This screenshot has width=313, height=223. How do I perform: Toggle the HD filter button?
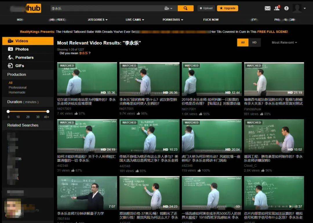[254, 43]
